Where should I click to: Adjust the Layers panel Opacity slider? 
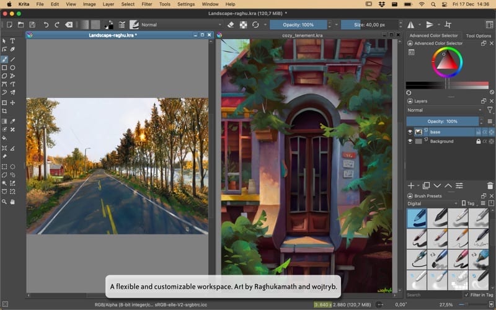coord(442,121)
